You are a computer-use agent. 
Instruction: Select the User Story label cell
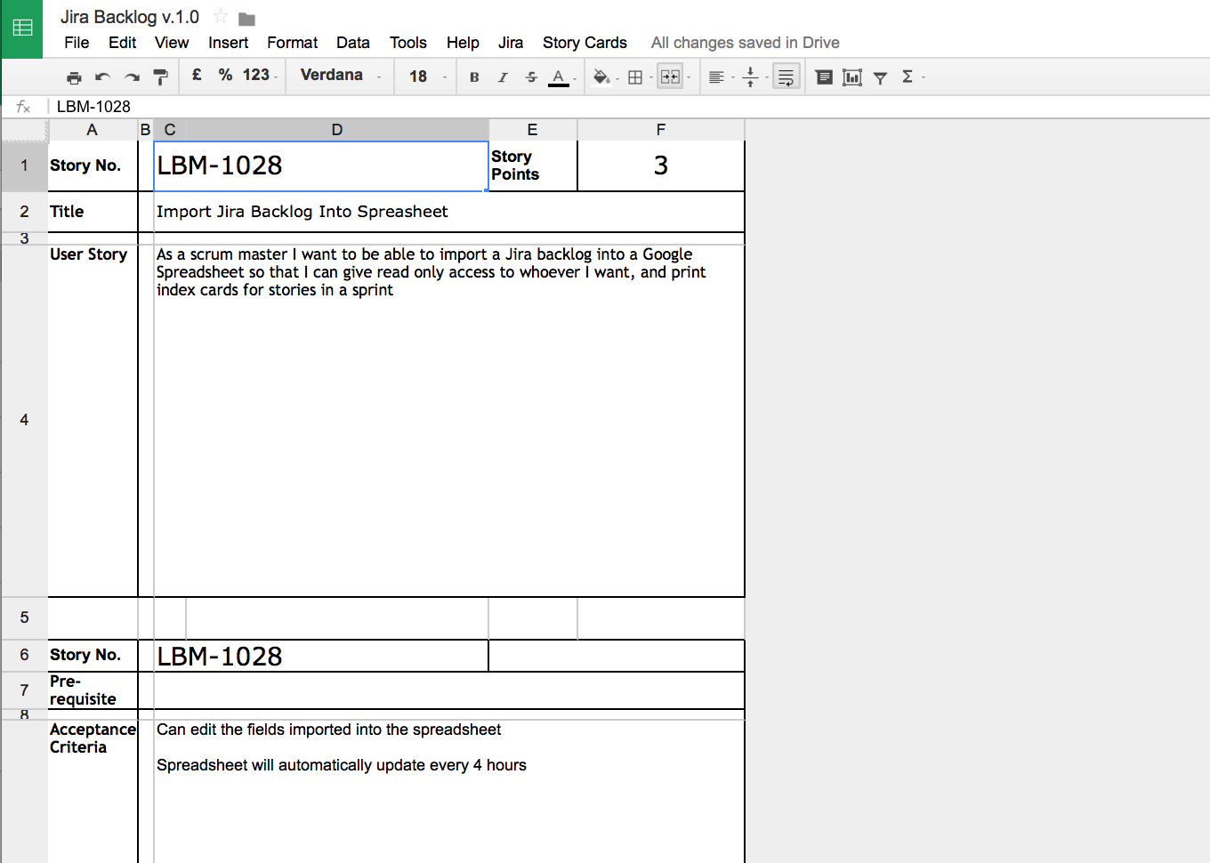click(93, 420)
